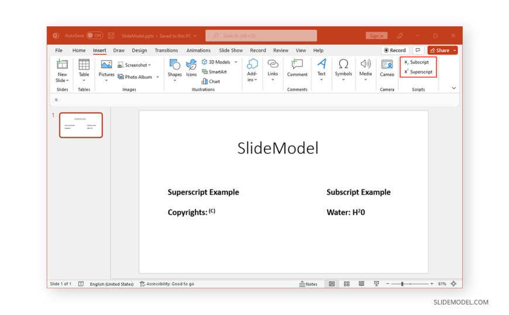Apply Superscript from Scripts group
The width and height of the screenshot is (509, 315).
pos(418,72)
